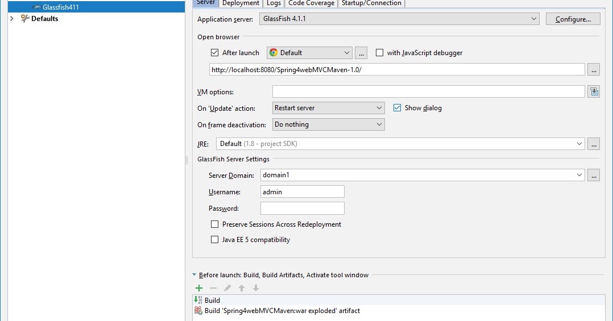Open the Default browser dropdown
This screenshot has width=613, height=321.
click(x=309, y=53)
